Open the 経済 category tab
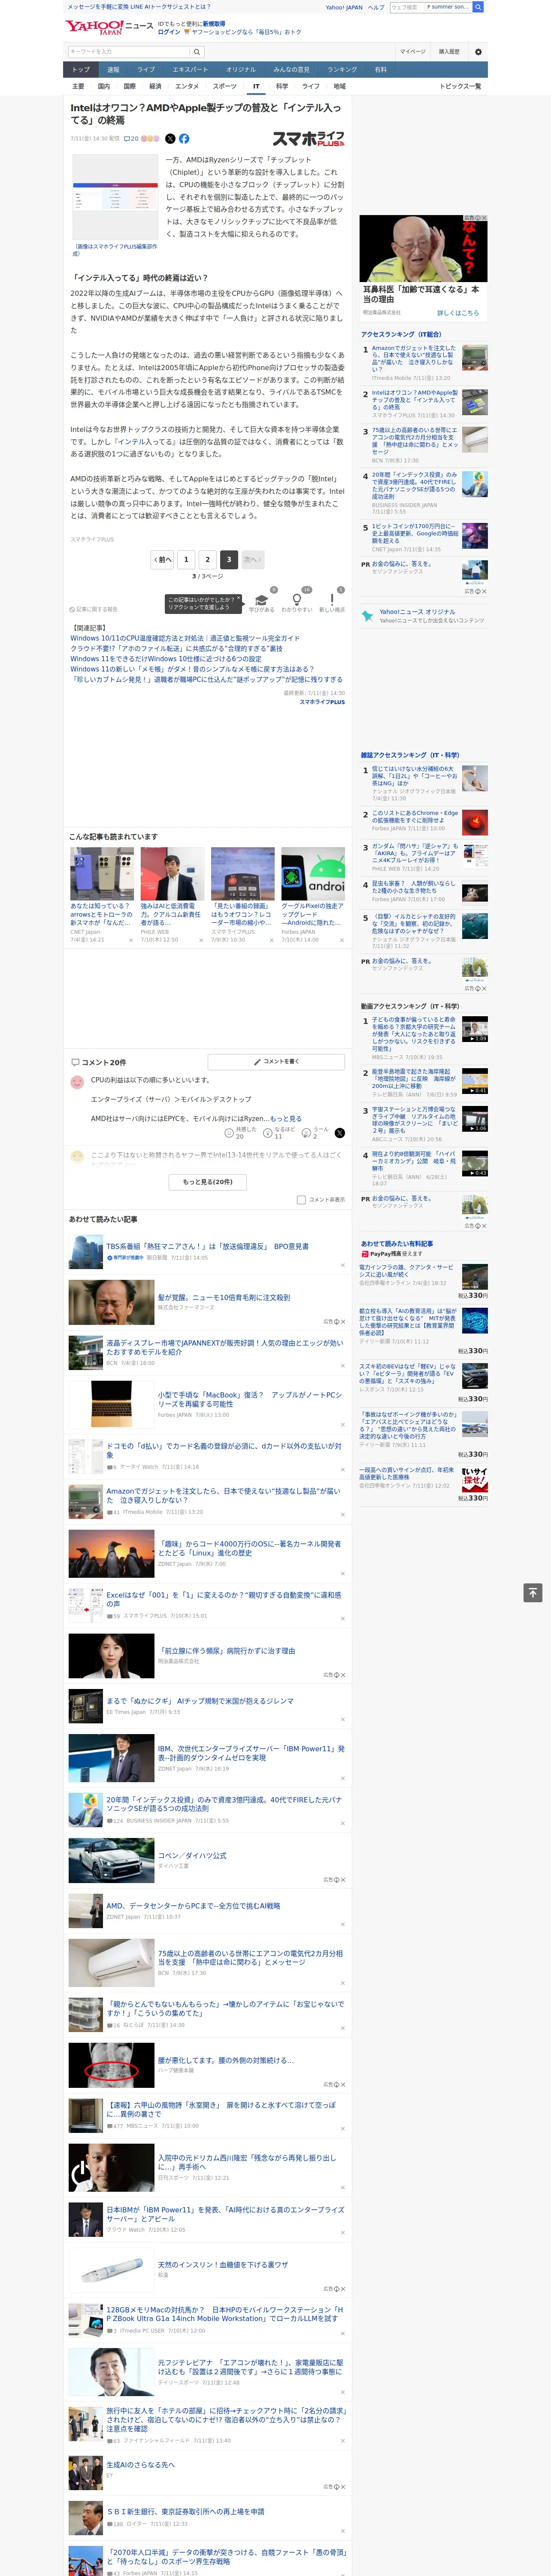The width and height of the screenshot is (551, 2576). [155, 86]
